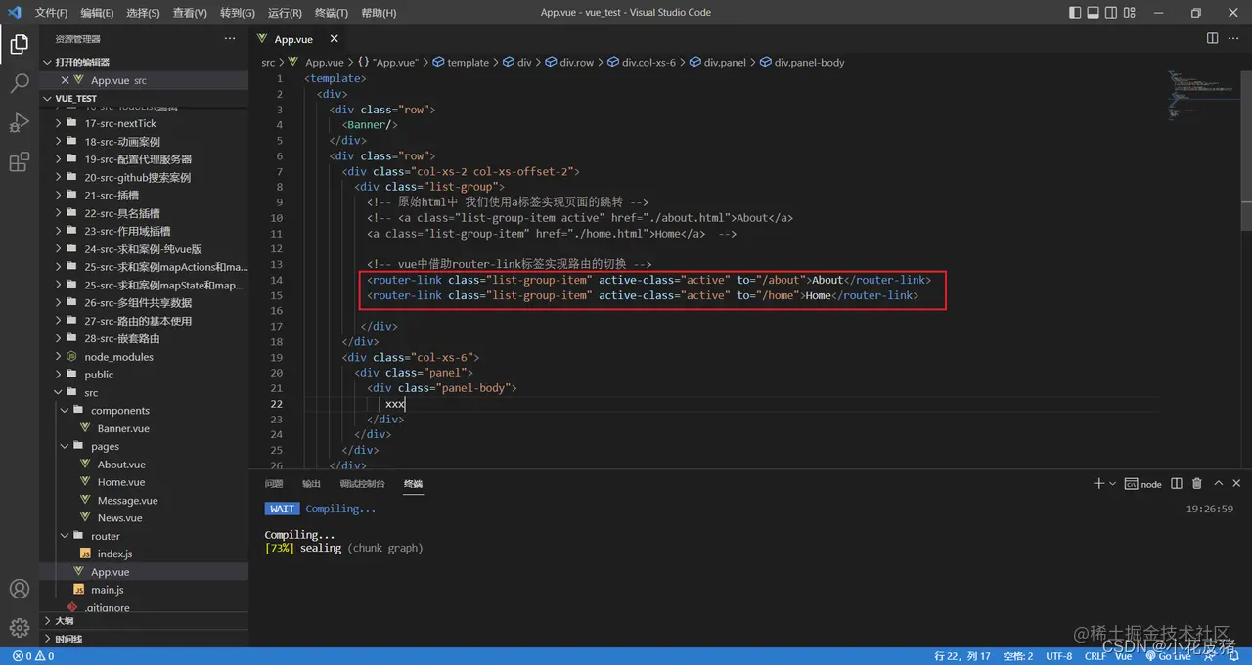The height and width of the screenshot is (665, 1252).
Task: Open the 终端(T) menu in menu bar
Action: point(334,13)
